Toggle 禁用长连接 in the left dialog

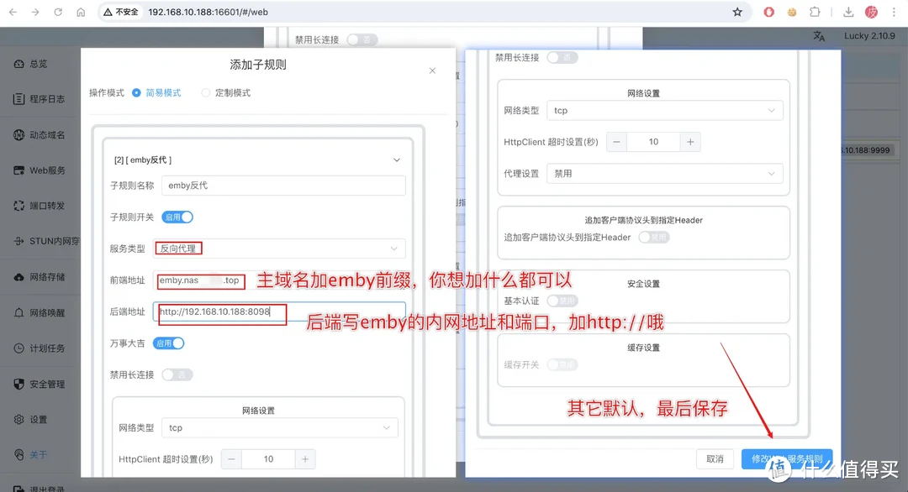(177, 374)
